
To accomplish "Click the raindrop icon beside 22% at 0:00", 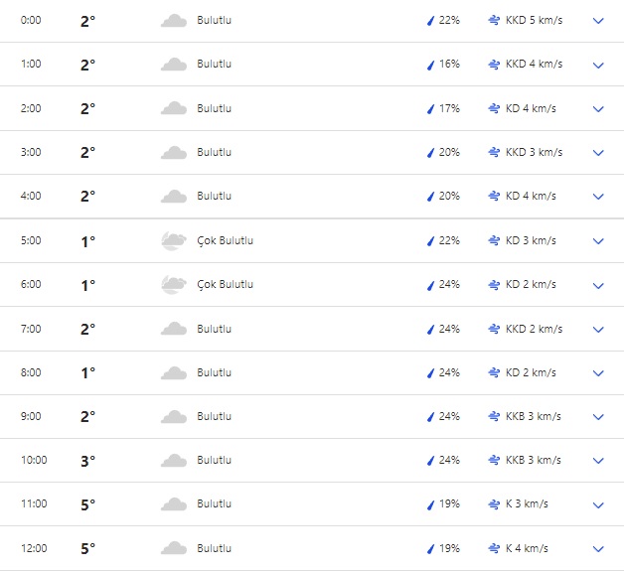I will [x=430, y=21].
